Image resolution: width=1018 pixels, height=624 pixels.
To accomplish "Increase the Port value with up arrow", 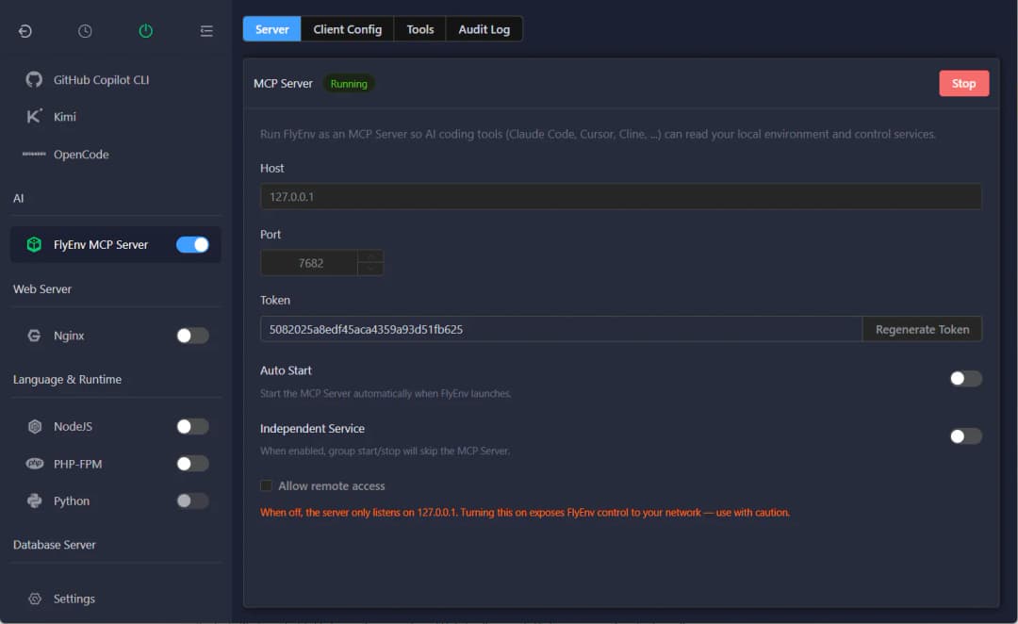I will [370, 256].
